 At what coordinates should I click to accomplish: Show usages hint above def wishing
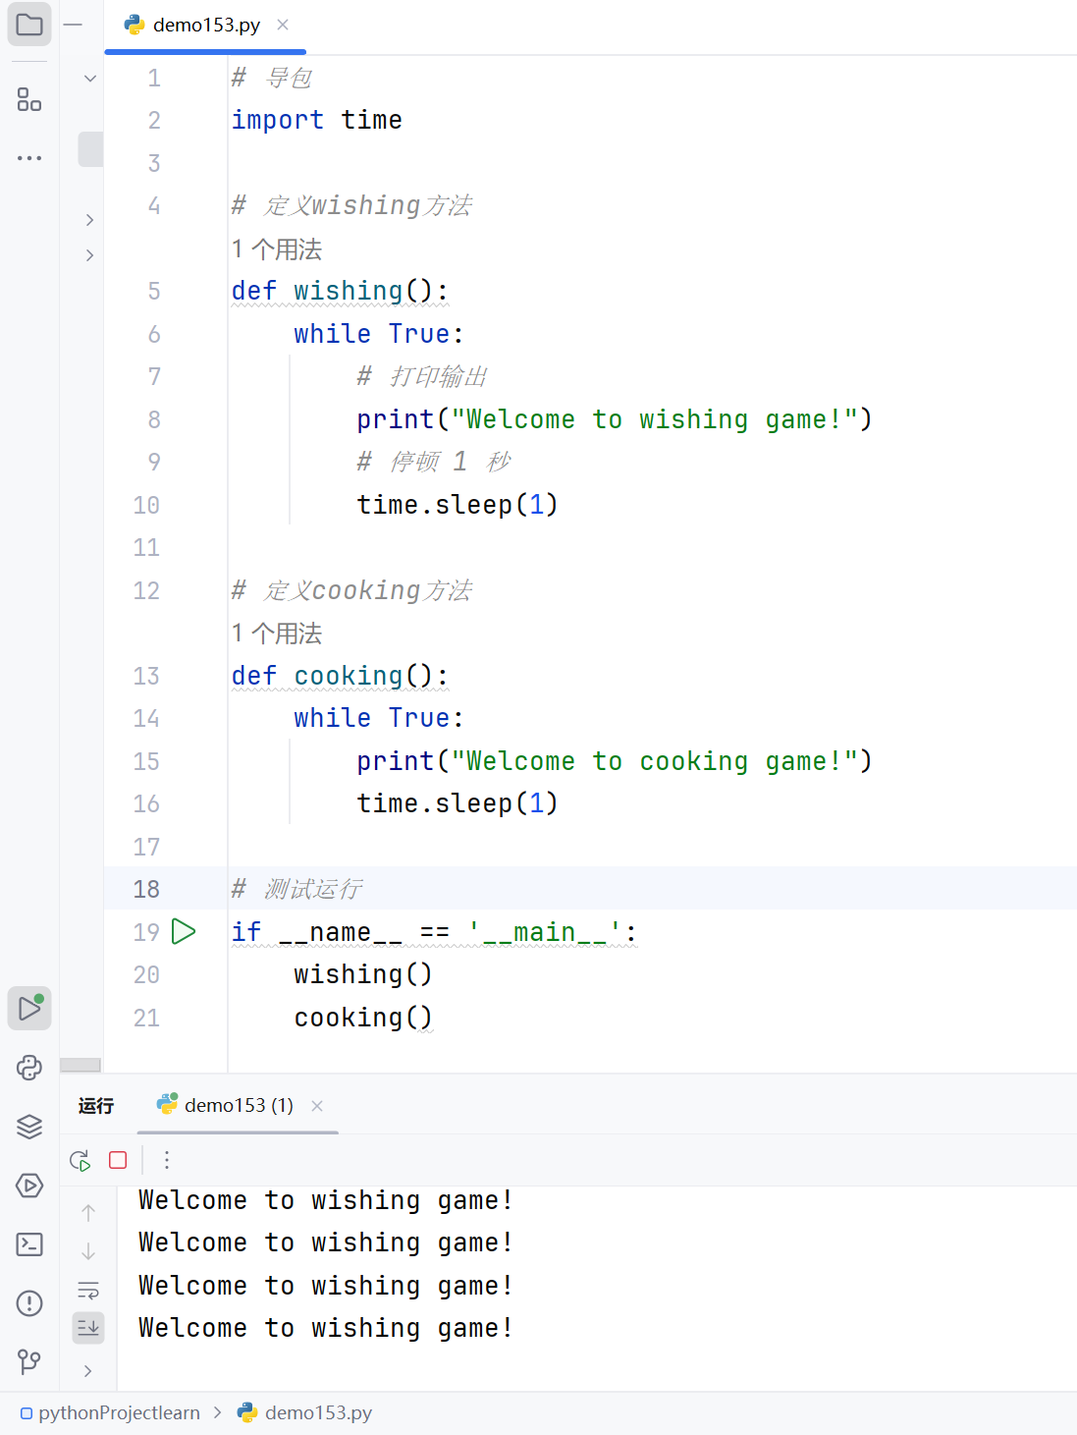tap(277, 249)
